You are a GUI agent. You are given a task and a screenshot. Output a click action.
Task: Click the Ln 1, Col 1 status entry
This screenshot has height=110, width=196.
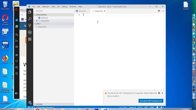(123, 107)
